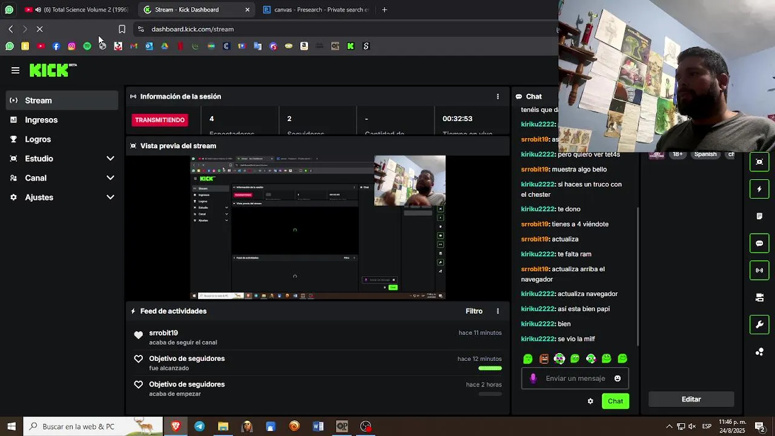Image resolution: width=775 pixels, height=436 pixels.
Task: Click the Editar button
Action: 691,400
